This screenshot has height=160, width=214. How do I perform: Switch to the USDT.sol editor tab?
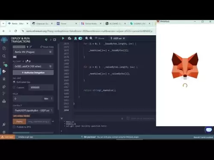(116, 38)
